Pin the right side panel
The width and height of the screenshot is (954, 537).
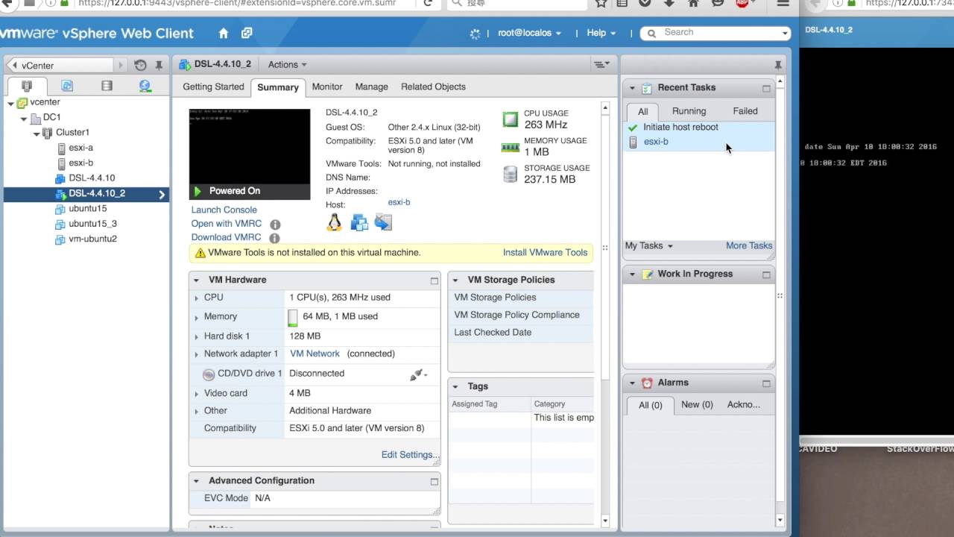778,65
